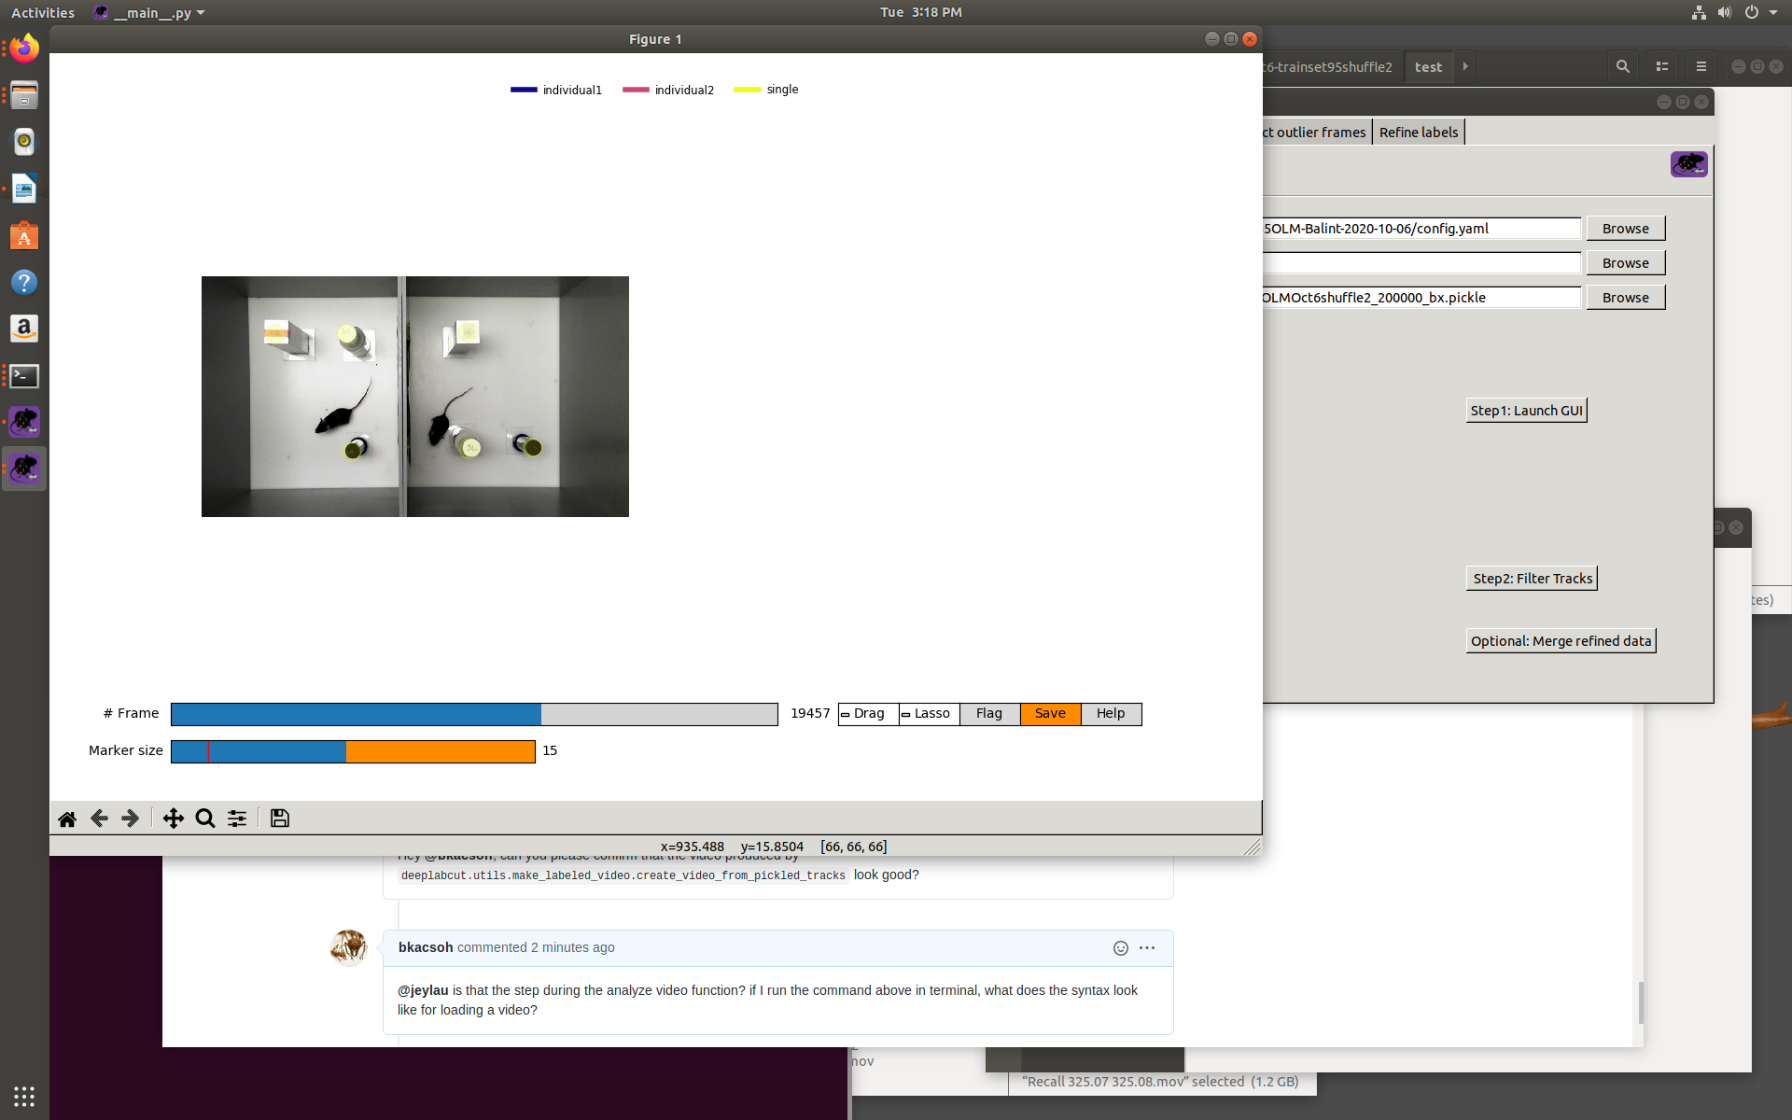Save the figure via the floppy disk icon
1792x1120 pixels.
pyautogui.click(x=280, y=819)
